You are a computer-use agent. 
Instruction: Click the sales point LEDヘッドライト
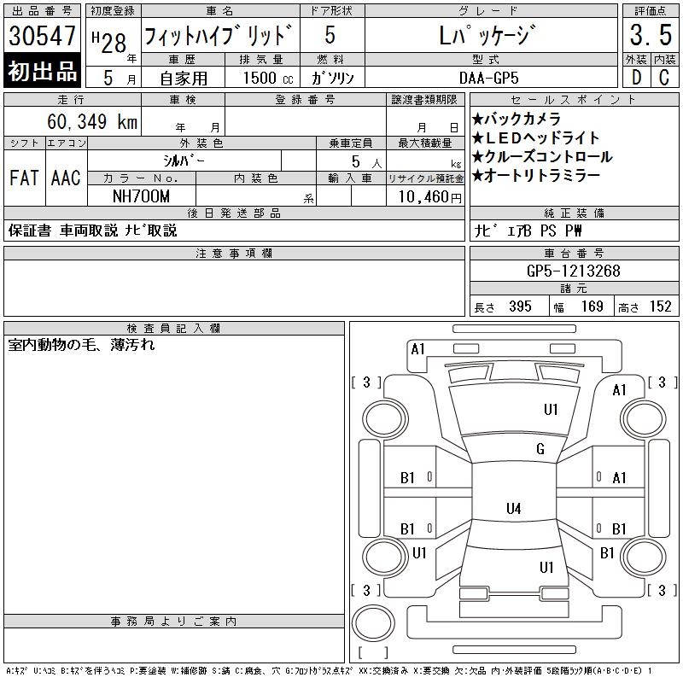tap(536, 137)
